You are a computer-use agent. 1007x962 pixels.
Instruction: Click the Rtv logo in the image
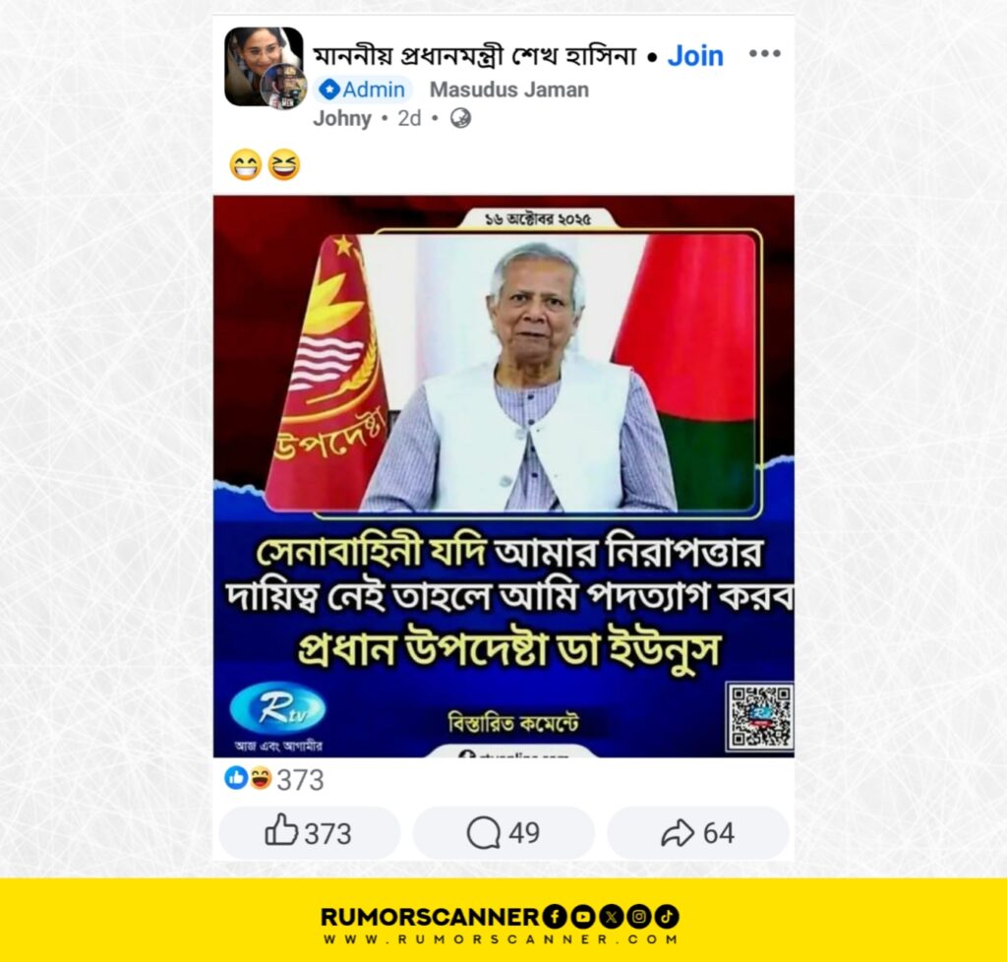coord(277,708)
